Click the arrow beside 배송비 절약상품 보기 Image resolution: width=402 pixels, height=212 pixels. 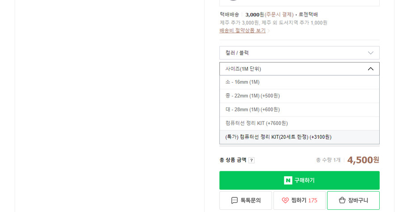click(x=268, y=31)
